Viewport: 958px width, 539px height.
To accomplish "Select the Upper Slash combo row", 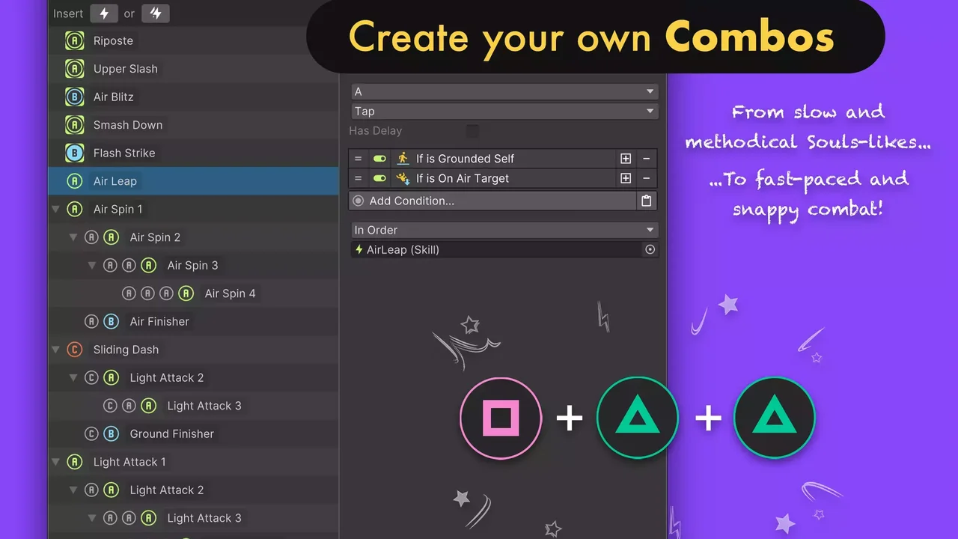I will 194,69.
